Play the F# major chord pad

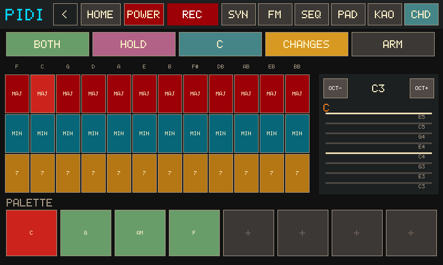(x=195, y=94)
